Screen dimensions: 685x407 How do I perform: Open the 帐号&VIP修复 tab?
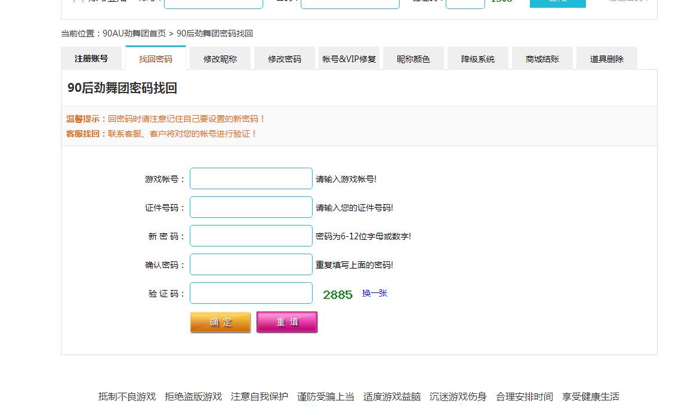pyautogui.click(x=349, y=58)
